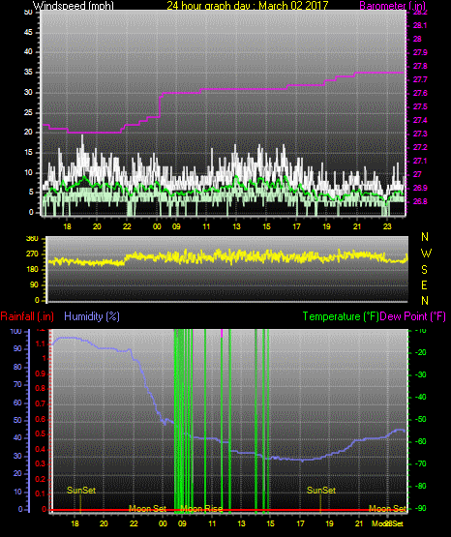The width and height of the screenshot is (451, 537).
Task: Click the Rainfall (in) legend label
Action: [x=27, y=316]
